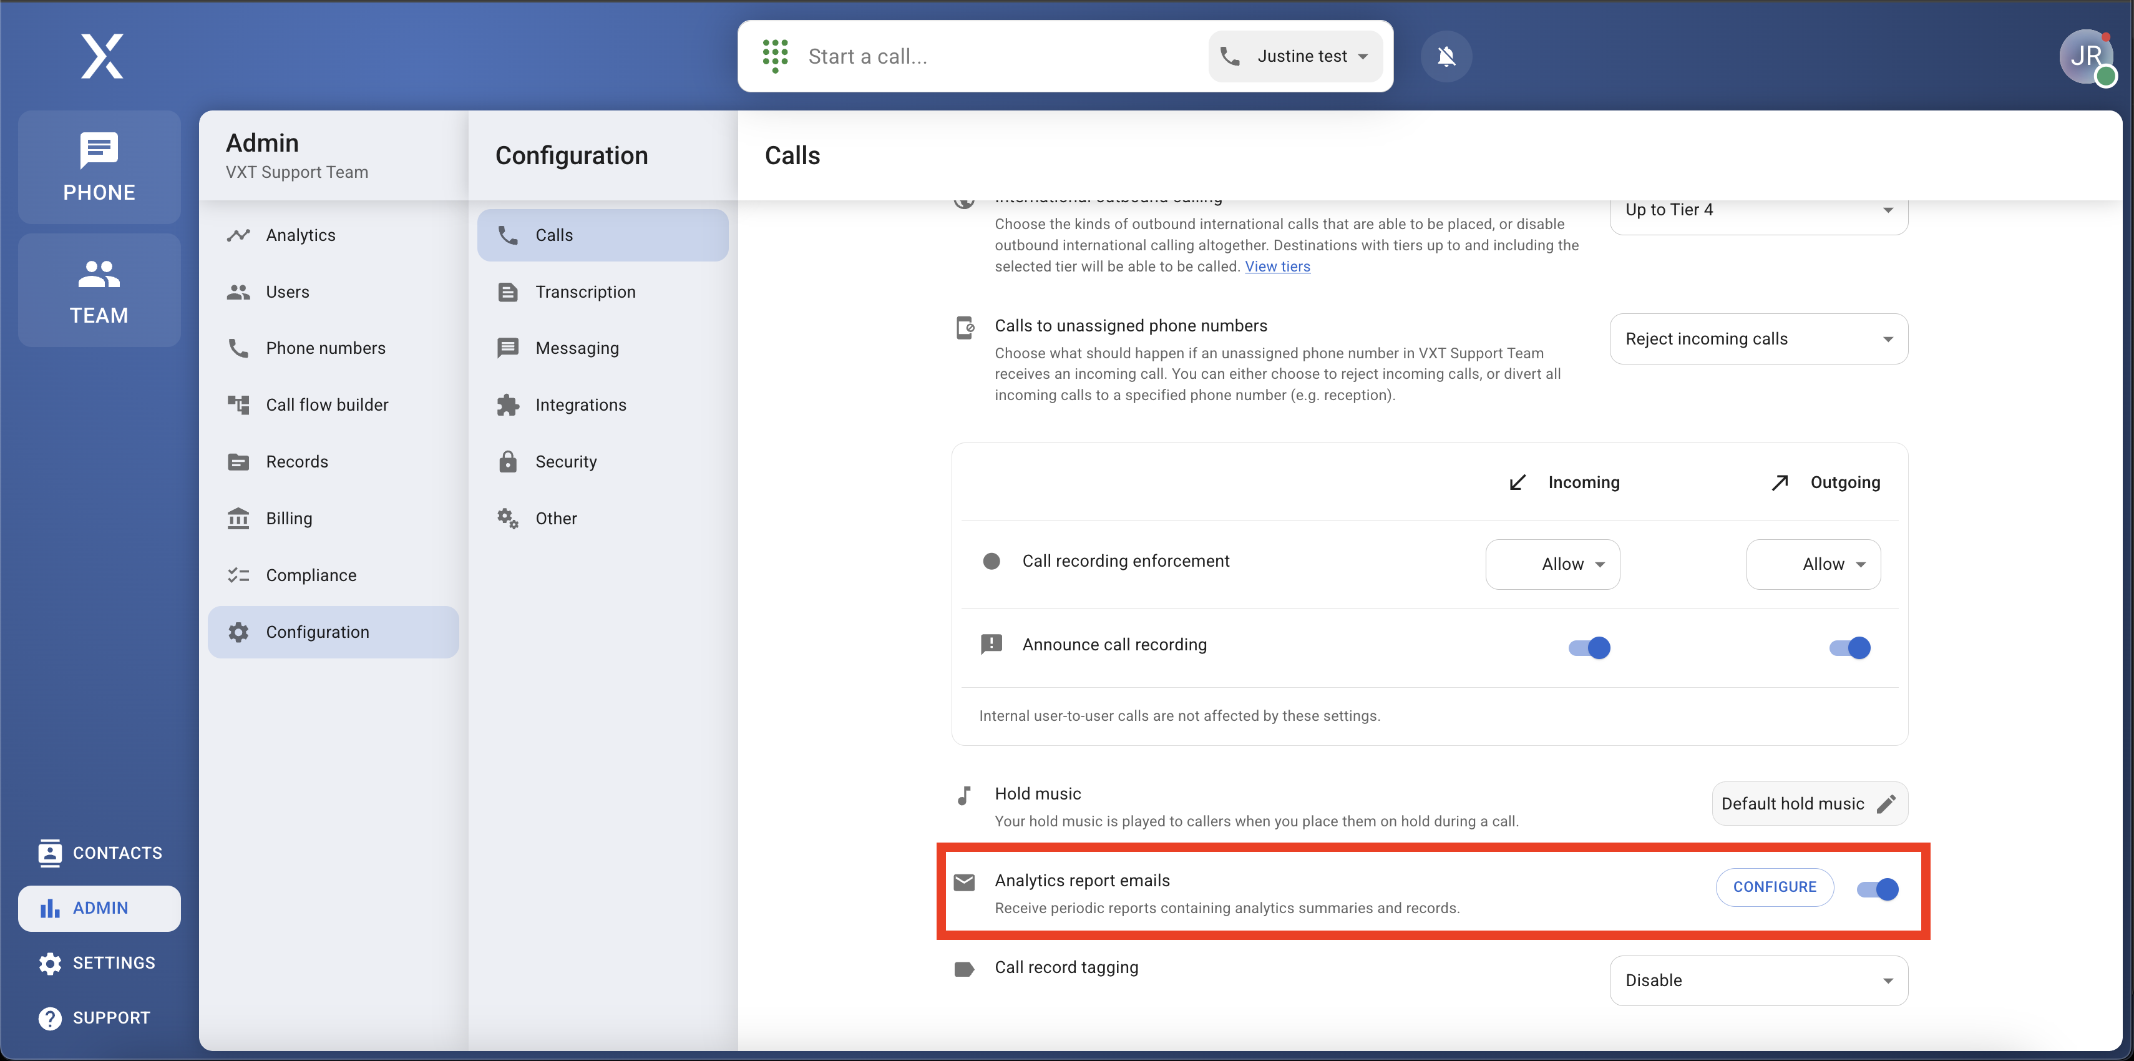Click the Users people icon
This screenshot has height=1061, width=2134.
click(x=238, y=292)
